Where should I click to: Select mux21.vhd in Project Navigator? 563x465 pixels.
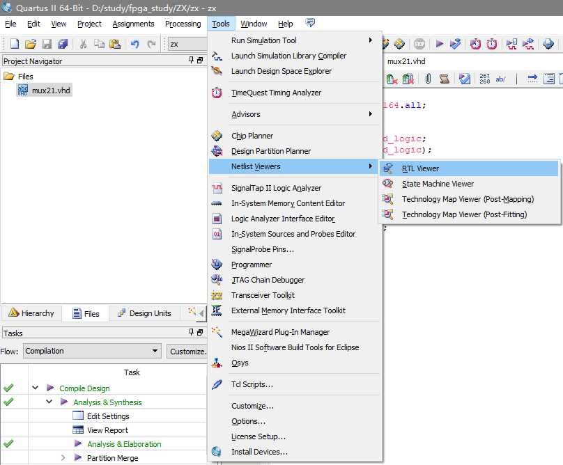pos(45,90)
